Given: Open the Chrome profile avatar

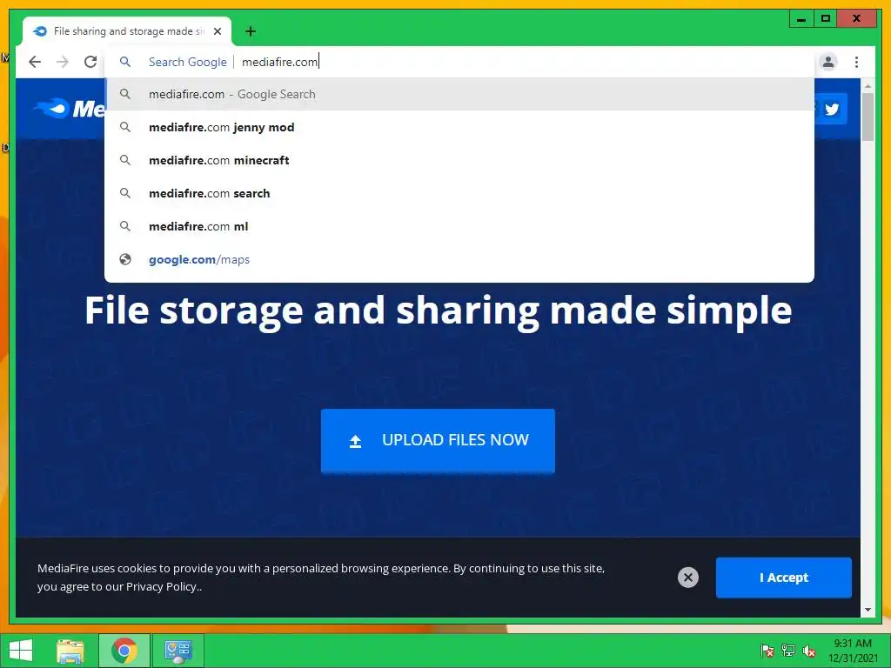Looking at the screenshot, I should (x=828, y=62).
